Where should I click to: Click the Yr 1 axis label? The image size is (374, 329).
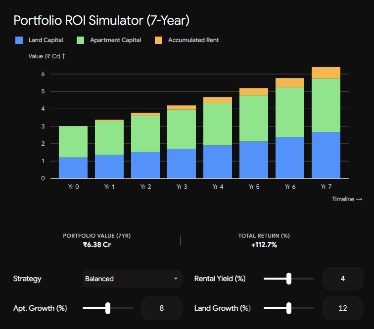pos(109,187)
